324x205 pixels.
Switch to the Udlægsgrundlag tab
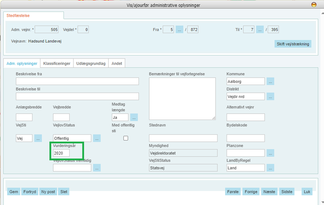coord(91,63)
